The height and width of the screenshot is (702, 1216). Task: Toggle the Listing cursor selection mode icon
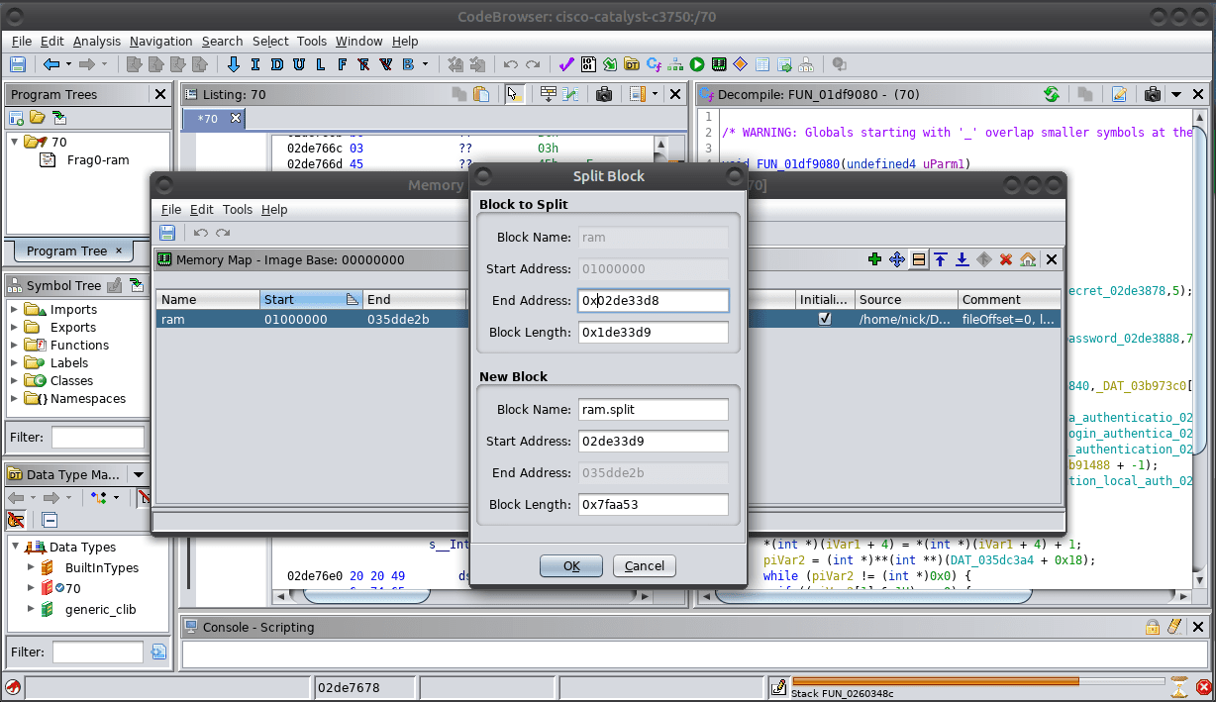pos(513,94)
